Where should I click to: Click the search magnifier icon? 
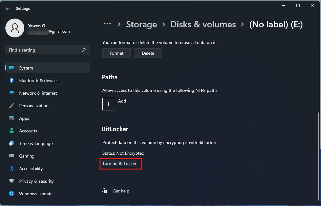pyautogui.click(x=84, y=50)
